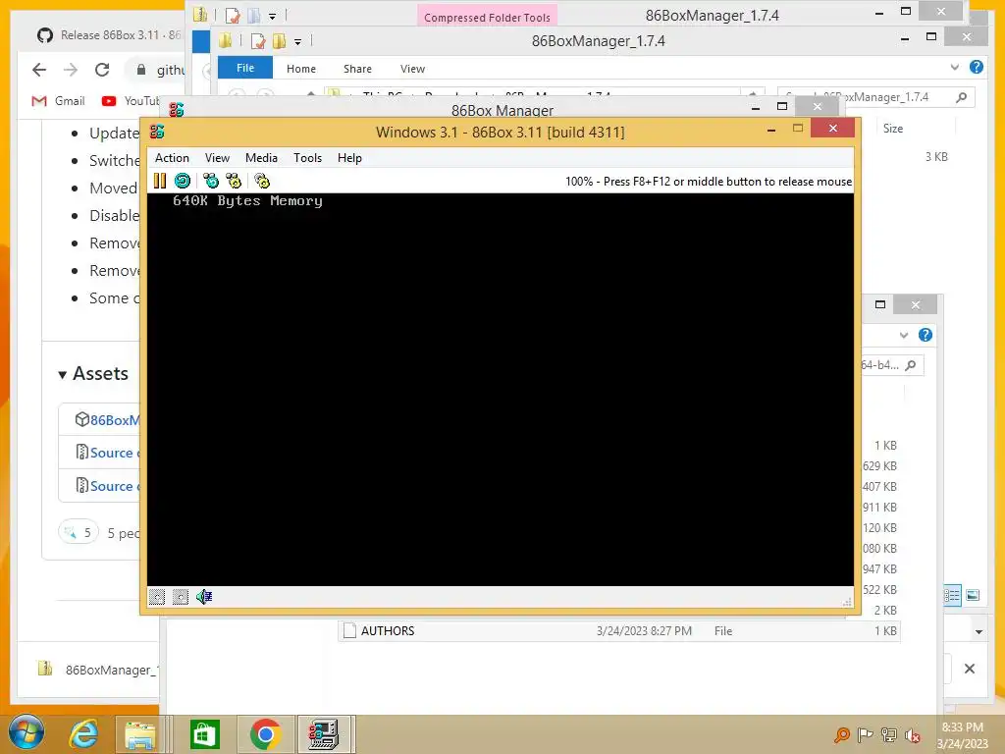Open YouTube bookmark
The image size is (1005, 754).
[x=131, y=101]
